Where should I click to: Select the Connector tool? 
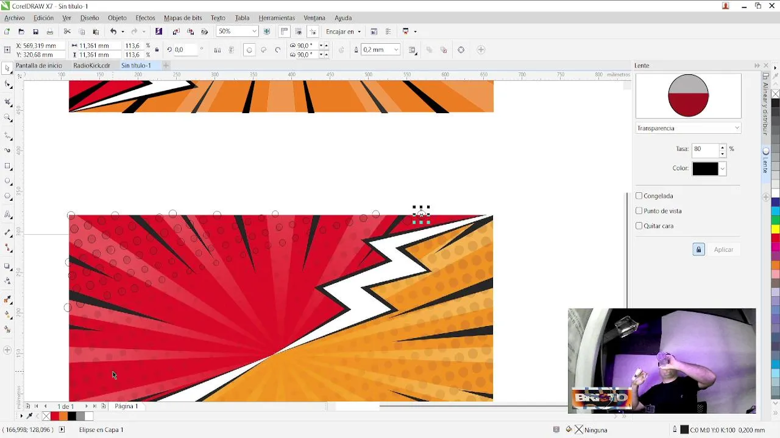click(x=7, y=248)
